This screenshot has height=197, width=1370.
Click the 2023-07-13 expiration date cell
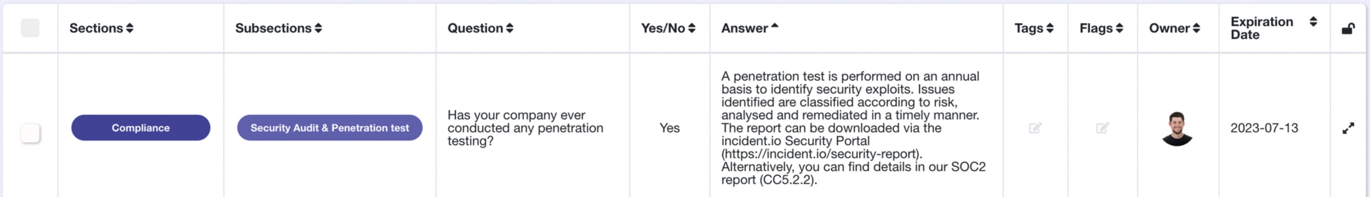[1264, 128]
